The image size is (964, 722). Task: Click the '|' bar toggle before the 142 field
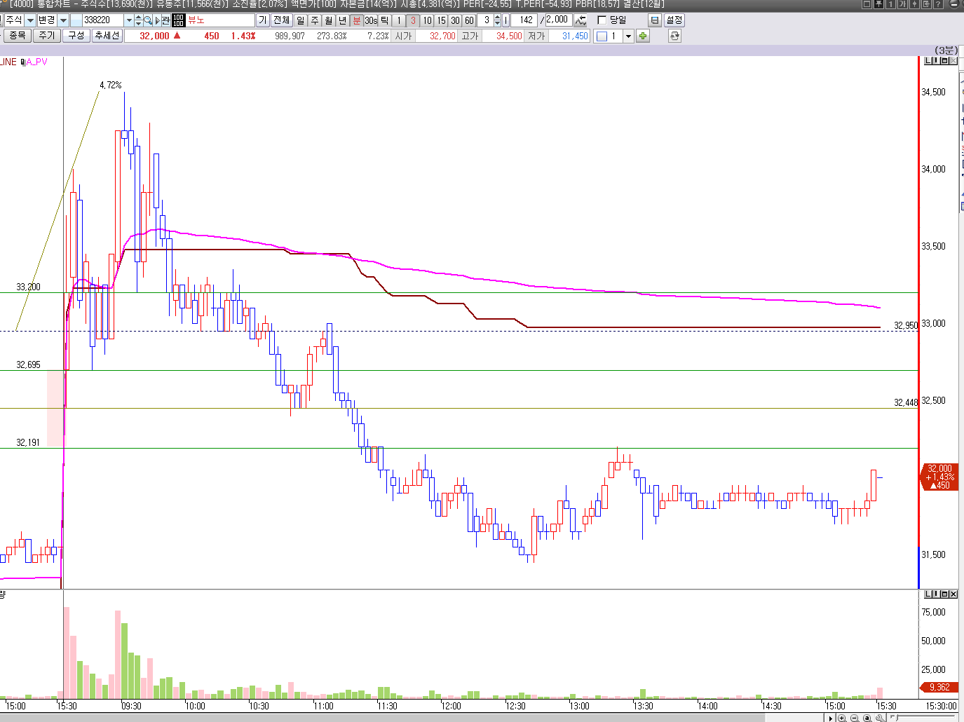tap(506, 20)
